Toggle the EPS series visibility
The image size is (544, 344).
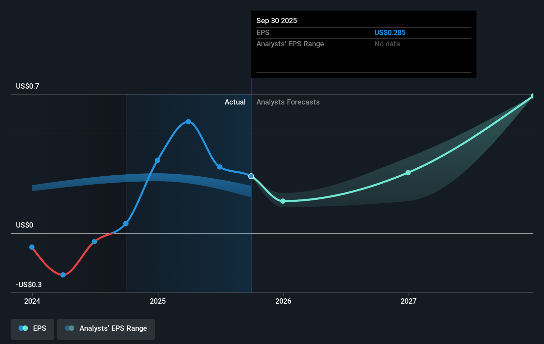pyautogui.click(x=32, y=329)
